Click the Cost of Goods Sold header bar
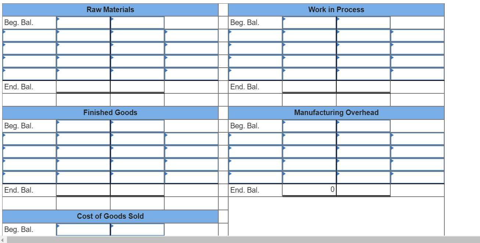Screen dimensions: 480x243 click(110, 216)
